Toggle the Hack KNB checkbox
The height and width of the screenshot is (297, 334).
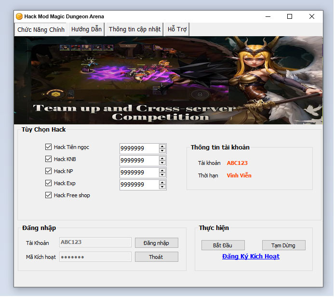tap(48, 159)
